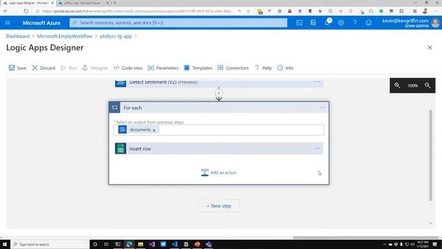Switch to the second Azure browser tab
This screenshot has width=442, height=249.
(x=83, y=3)
